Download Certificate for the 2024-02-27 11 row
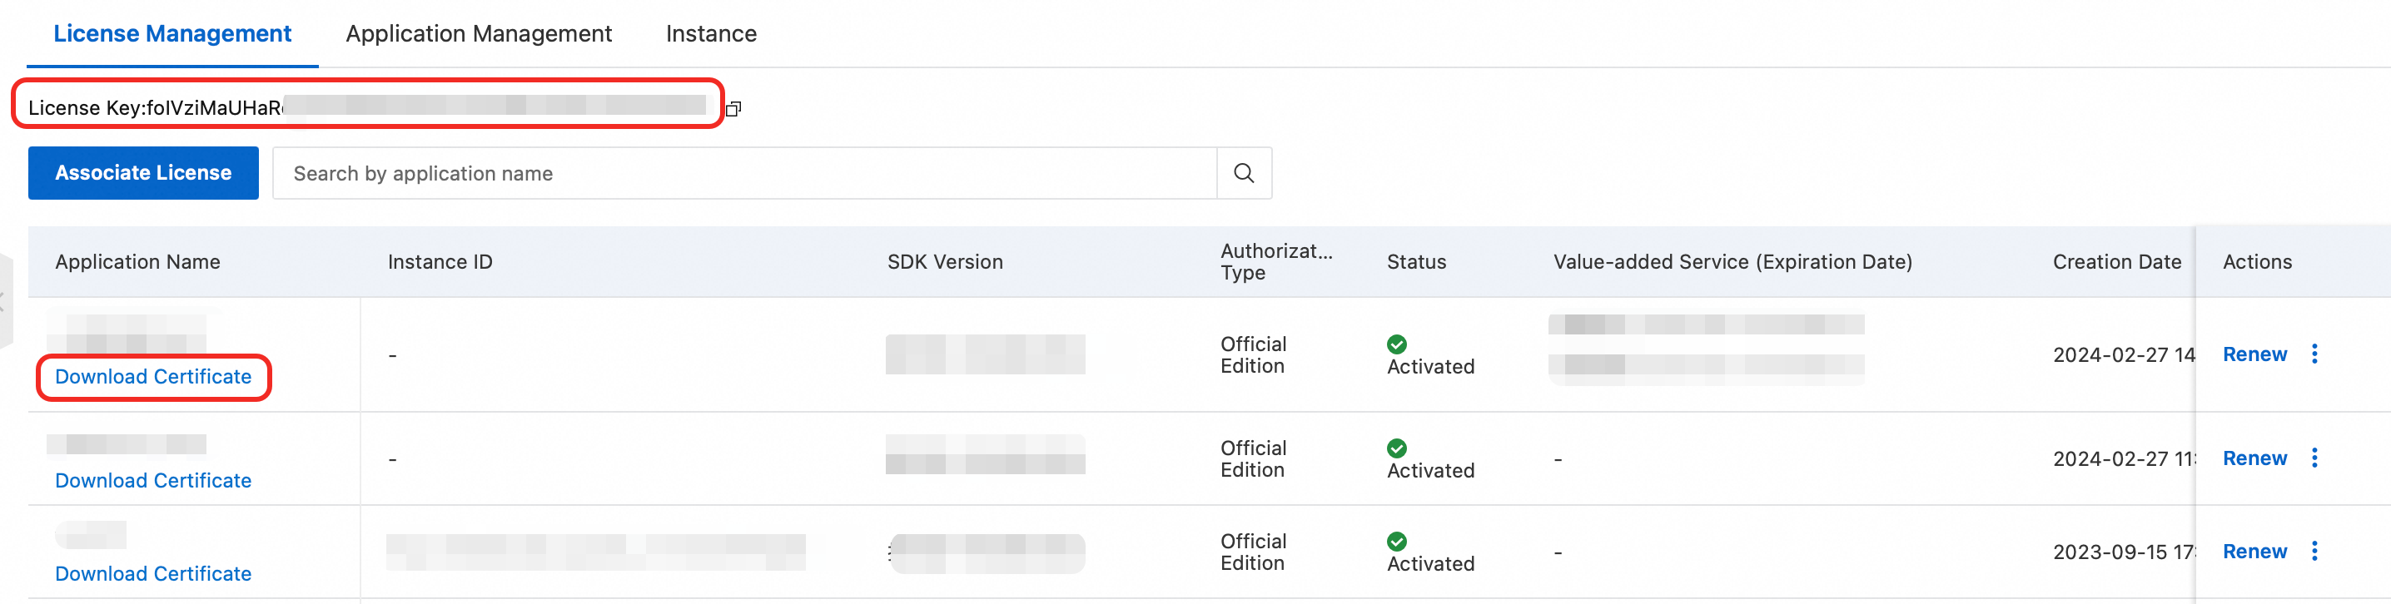2391x604 pixels. pyautogui.click(x=153, y=481)
